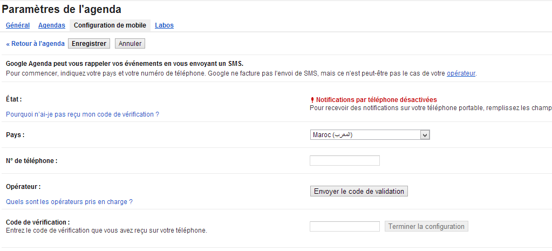Click the Paramètres de l'agenda page heading
The height and width of the screenshot is (251, 552).
(62, 10)
